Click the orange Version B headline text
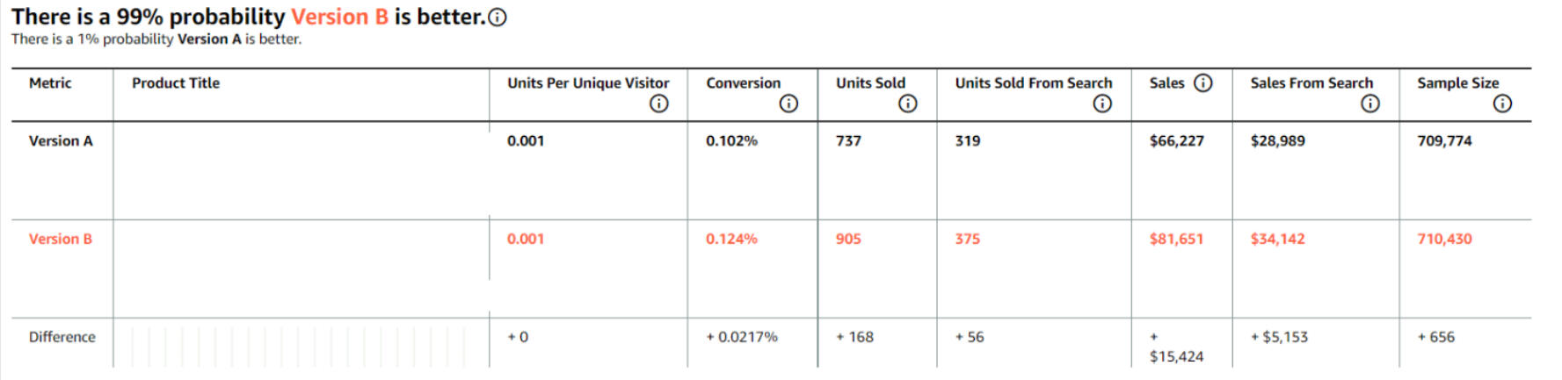The width and height of the screenshot is (1562, 380). tap(339, 17)
